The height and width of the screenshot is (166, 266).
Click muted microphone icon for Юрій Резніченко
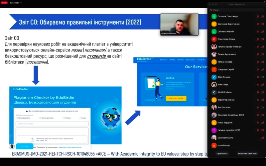[x=258, y=100]
